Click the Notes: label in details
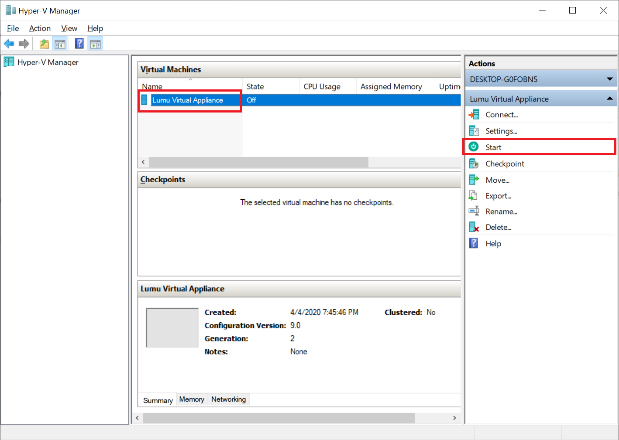This screenshot has height=440, width=619. tap(216, 351)
